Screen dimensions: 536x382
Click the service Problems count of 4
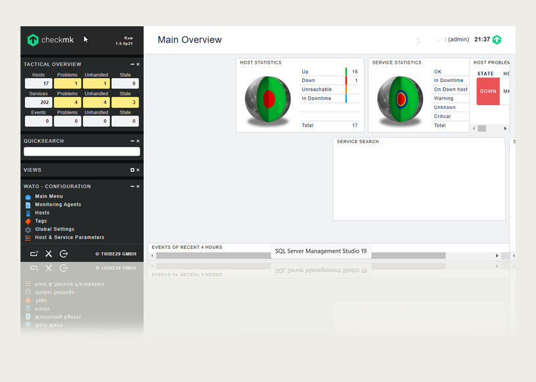(x=67, y=102)
